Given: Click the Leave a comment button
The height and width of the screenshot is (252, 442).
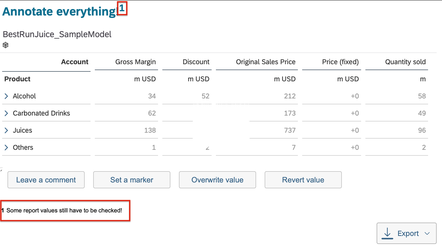Looking at the screenshot, I should 46,180.
